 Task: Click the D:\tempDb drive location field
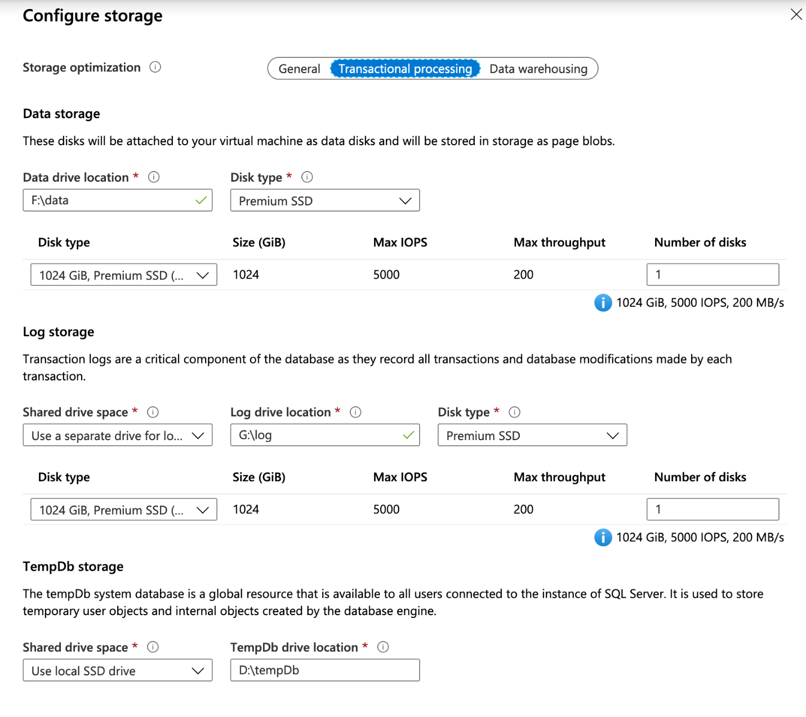click(324, 670)
